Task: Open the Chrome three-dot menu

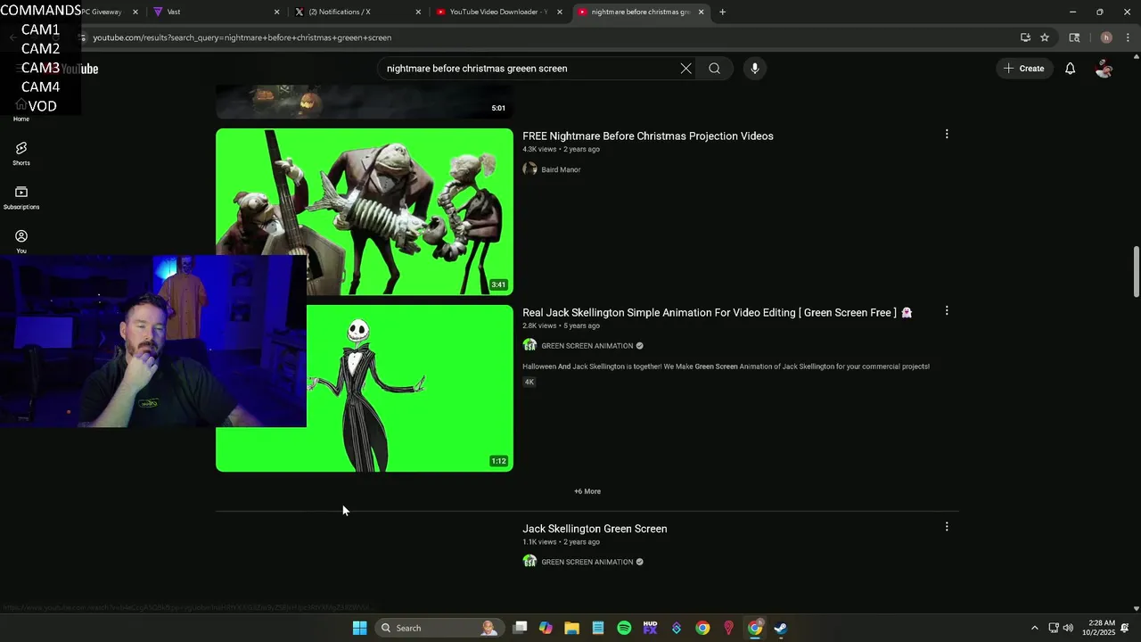Action: coord(1128,37)
